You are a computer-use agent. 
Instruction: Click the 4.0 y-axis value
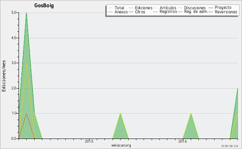coord(14,38)
